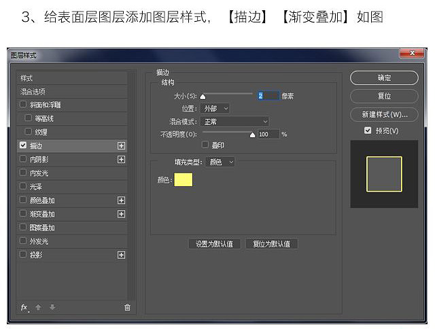
Task: Open the 填充类型 dropdown showing 颜色
Action: tap(220, 162)
